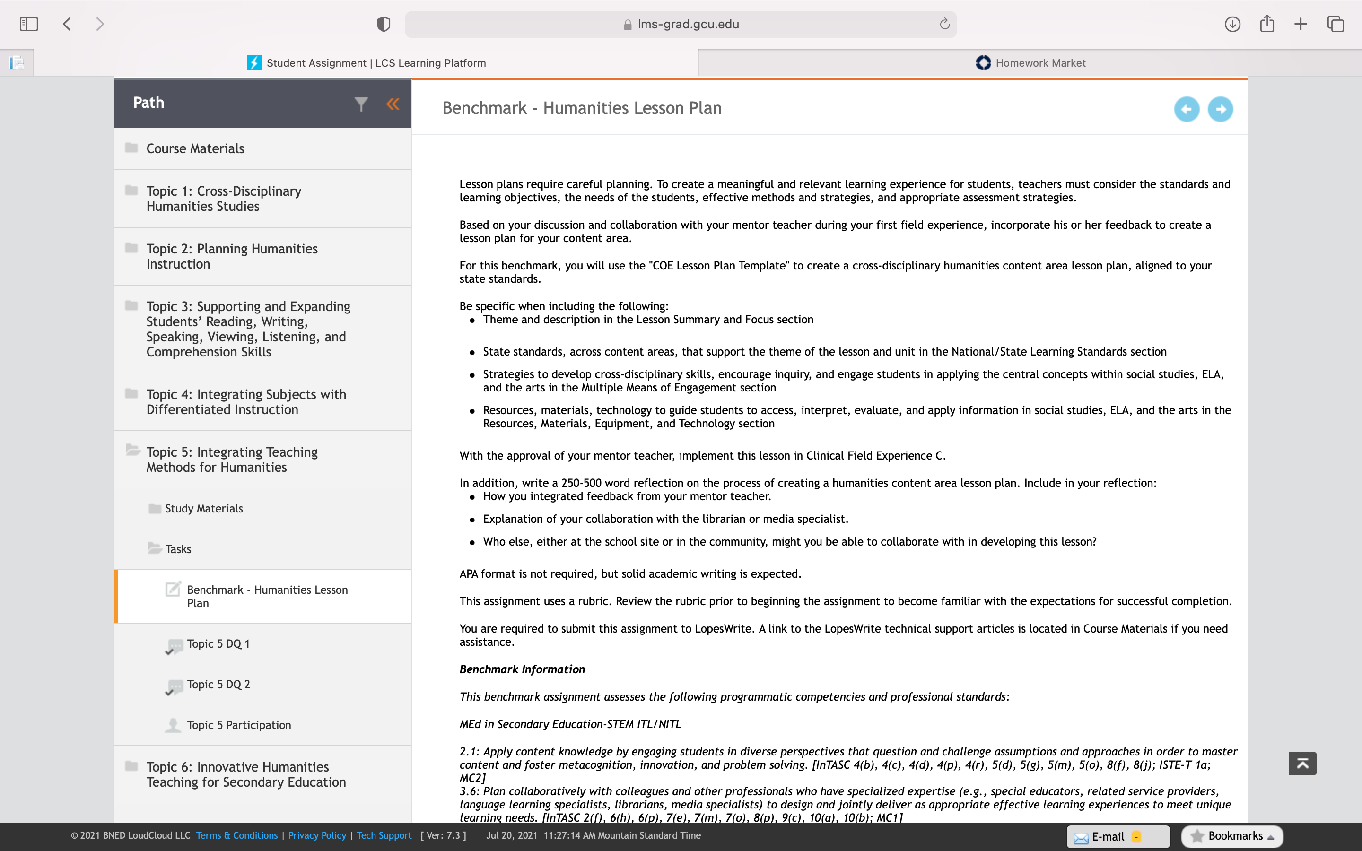This screenshot has width=1362, height=851.
Task: Open the Tech Support link
Action: coord(384,835)
